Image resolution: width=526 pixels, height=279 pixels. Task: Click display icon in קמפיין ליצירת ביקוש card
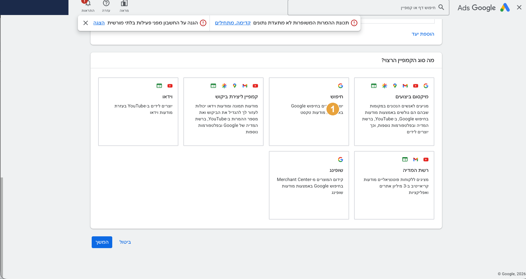point(213,86)
